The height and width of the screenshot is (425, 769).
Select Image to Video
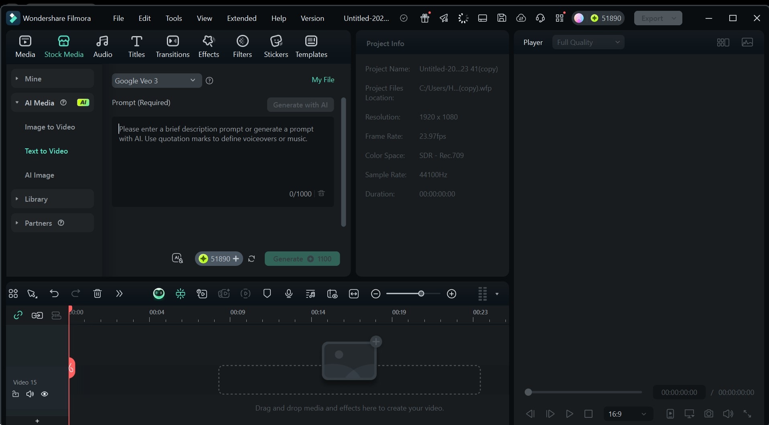pyautogui.click(x=50, y=127)
